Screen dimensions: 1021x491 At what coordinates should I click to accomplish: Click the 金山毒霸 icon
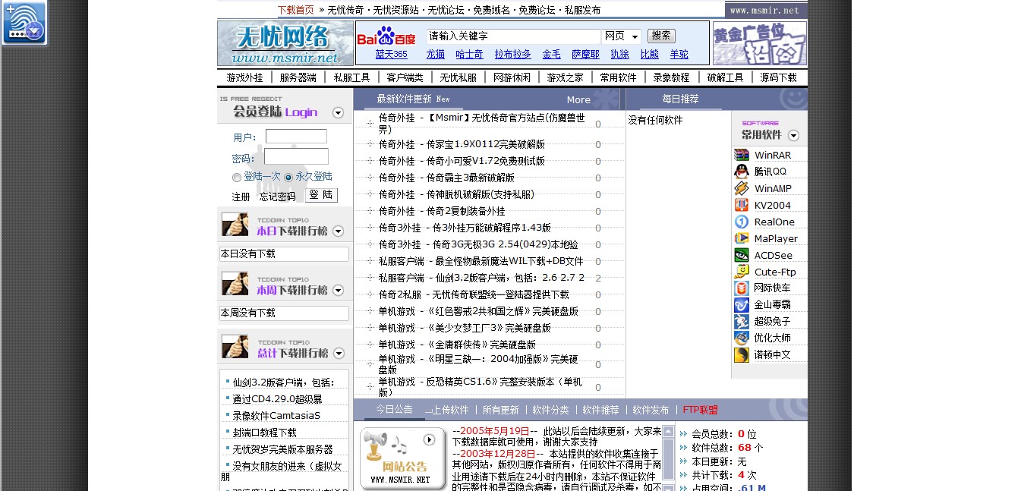[742, 305]
